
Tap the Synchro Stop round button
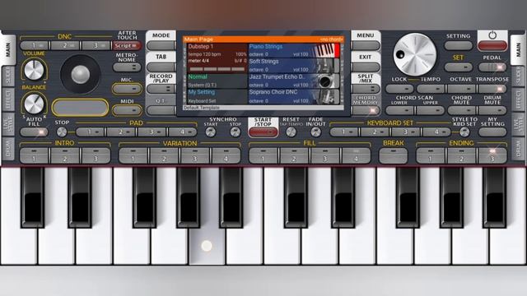(236, 132)
